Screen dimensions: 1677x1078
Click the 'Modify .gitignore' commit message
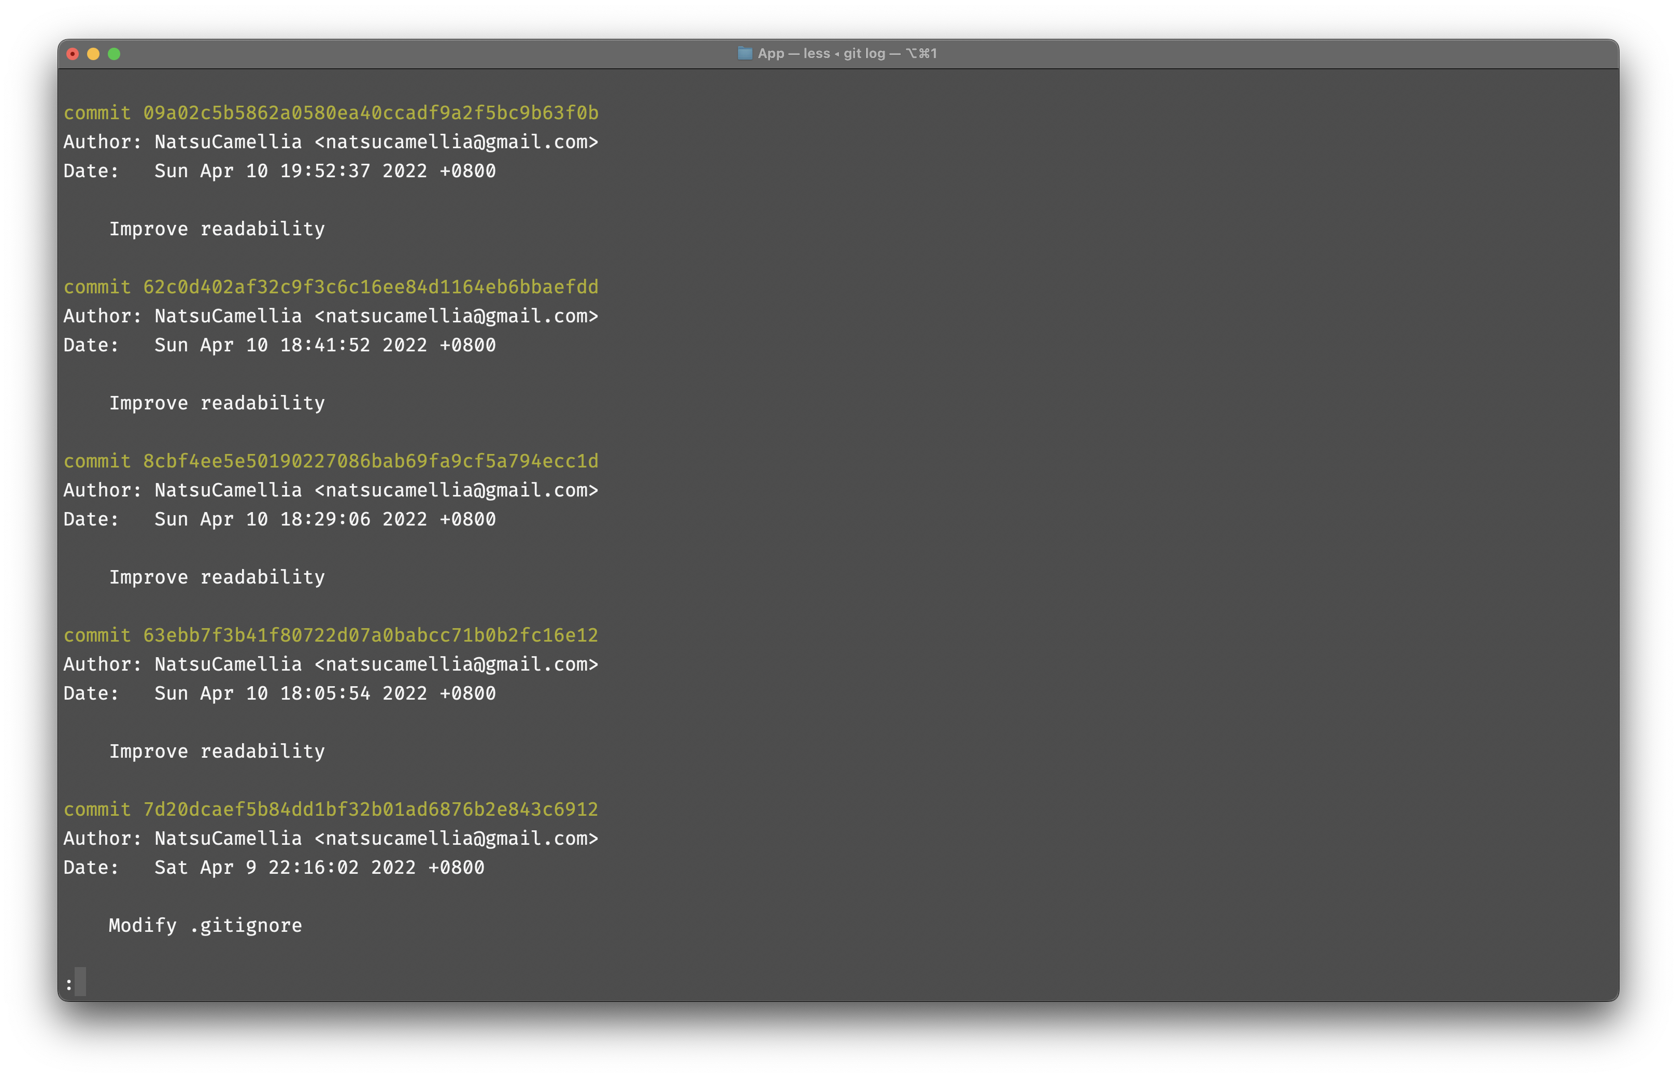coord(206,926)
